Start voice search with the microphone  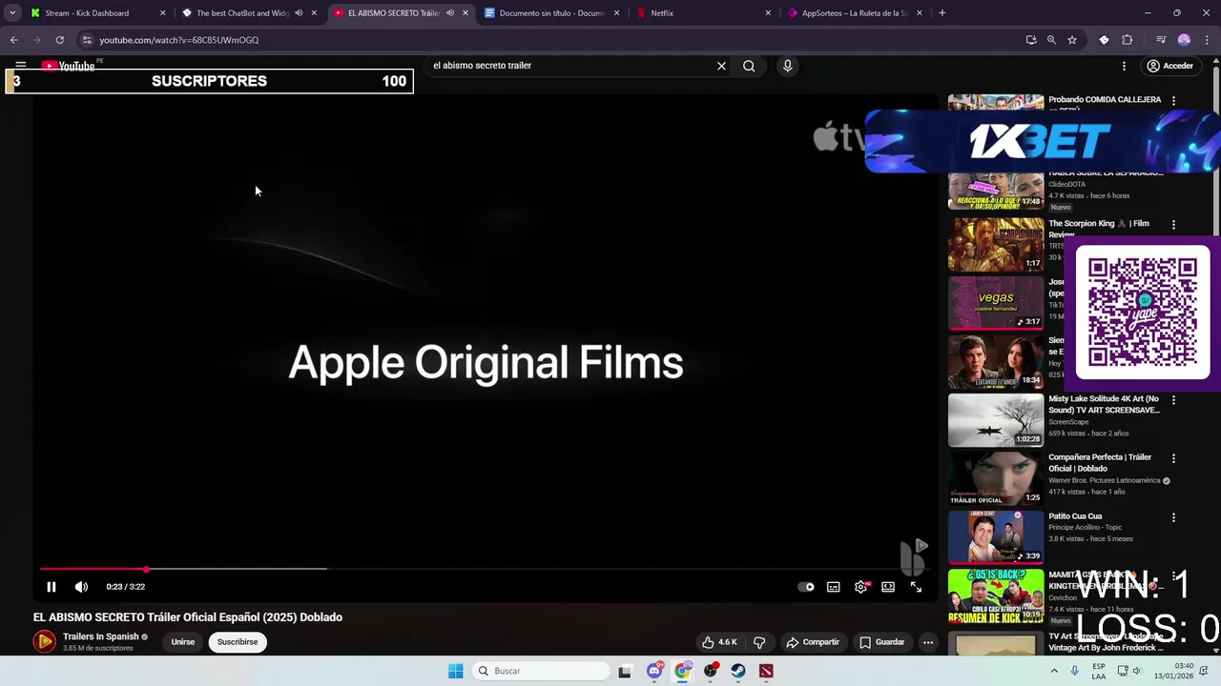tap(787, 66)
